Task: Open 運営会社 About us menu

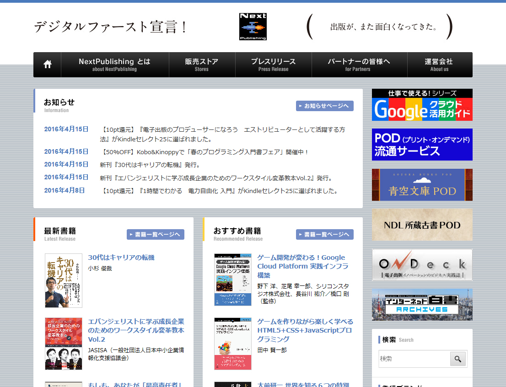Action: point(439,64)
